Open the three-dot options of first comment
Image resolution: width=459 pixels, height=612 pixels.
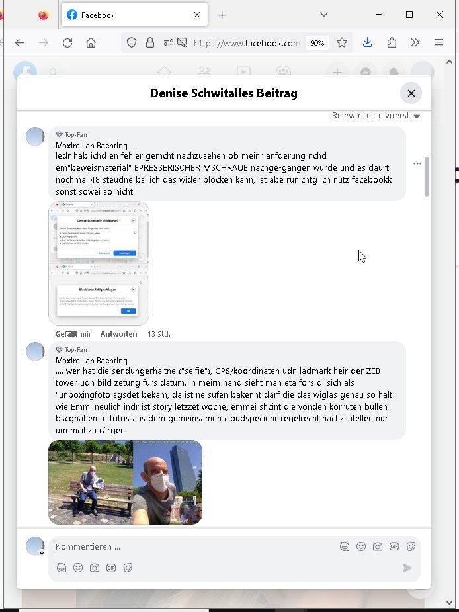click(x=417, y=163)
